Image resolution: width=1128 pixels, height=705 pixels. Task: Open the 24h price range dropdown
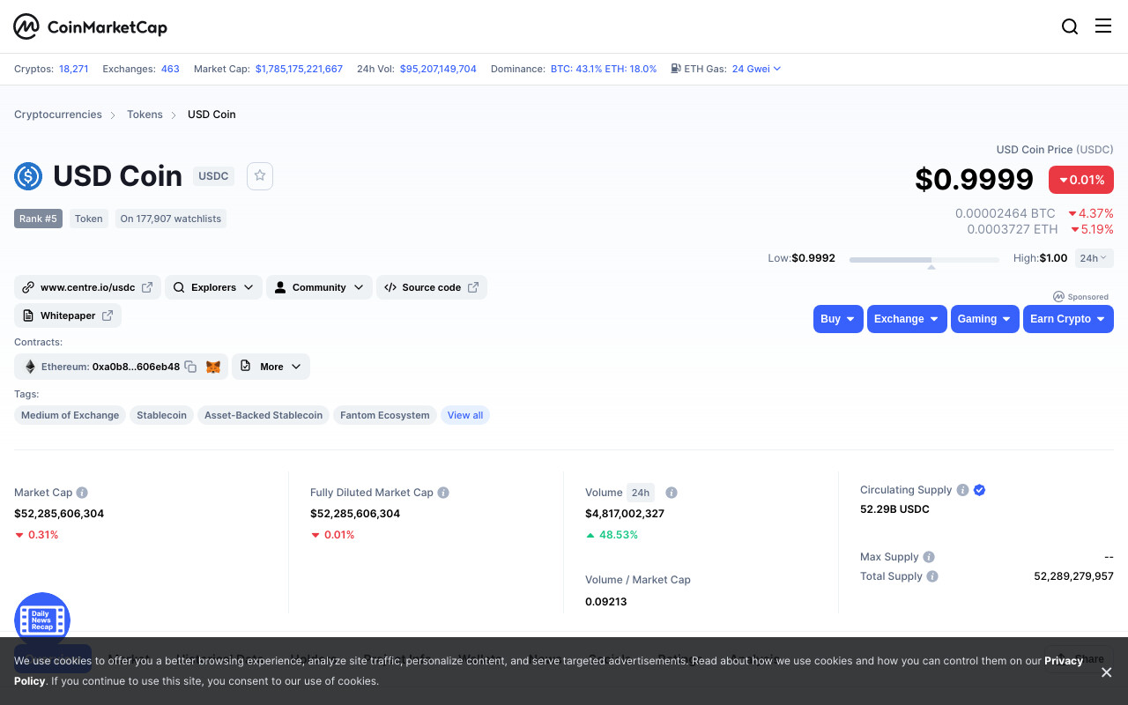(x=1094, y=258)
